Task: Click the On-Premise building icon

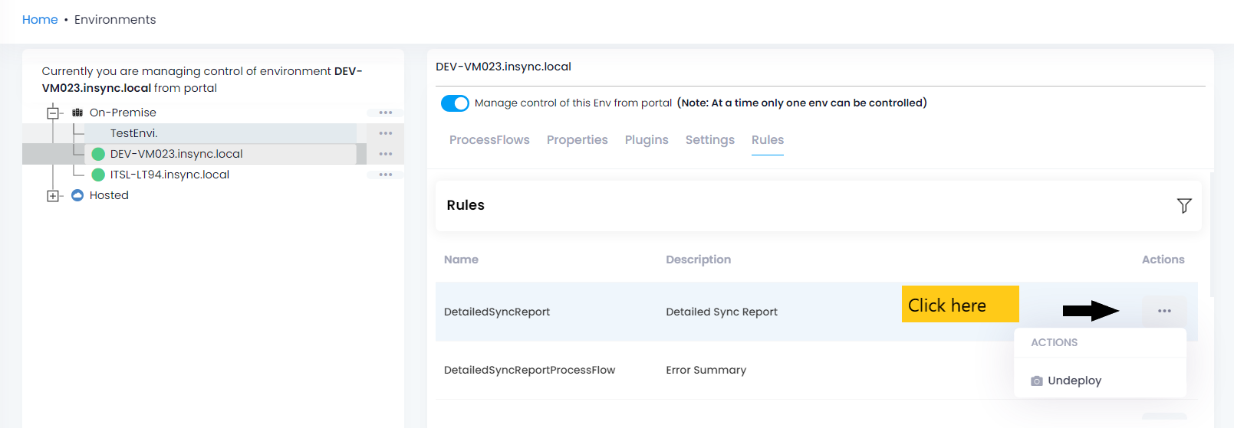Action: pyautogui.click(x=77, y=113)
